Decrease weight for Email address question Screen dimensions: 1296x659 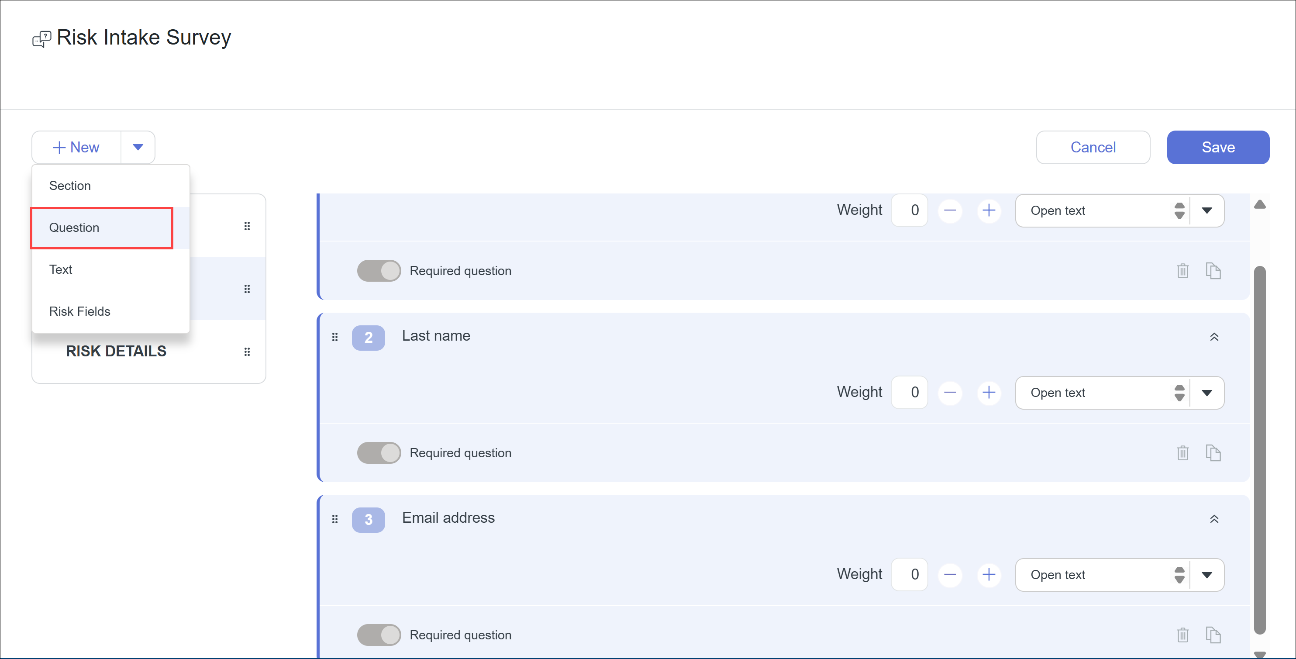coord(950,574)
